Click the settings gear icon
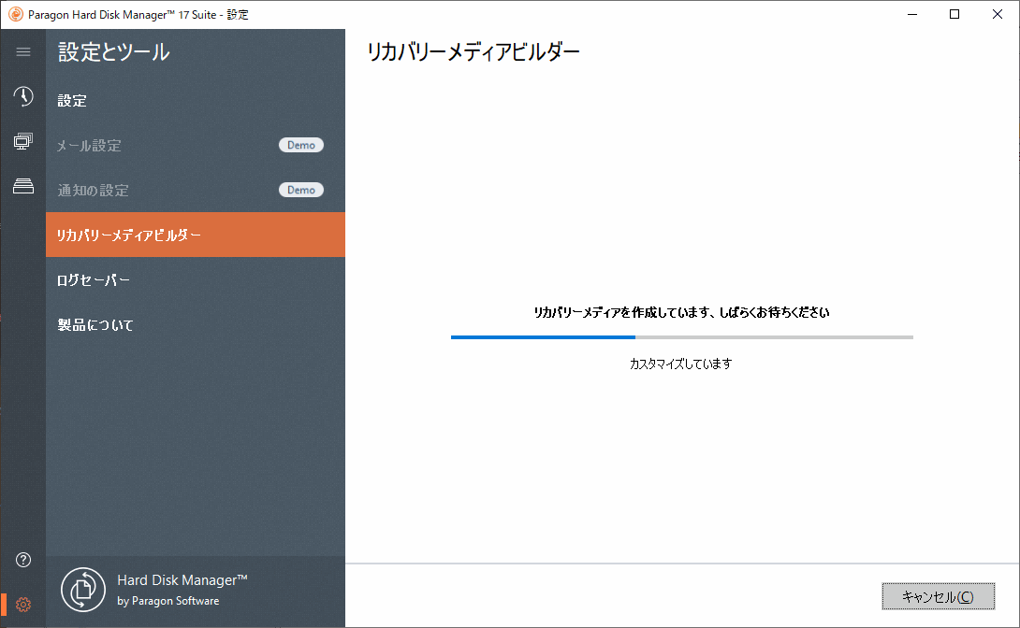The width and height of the screenshot is (1020, 628). tap(22, 605)
